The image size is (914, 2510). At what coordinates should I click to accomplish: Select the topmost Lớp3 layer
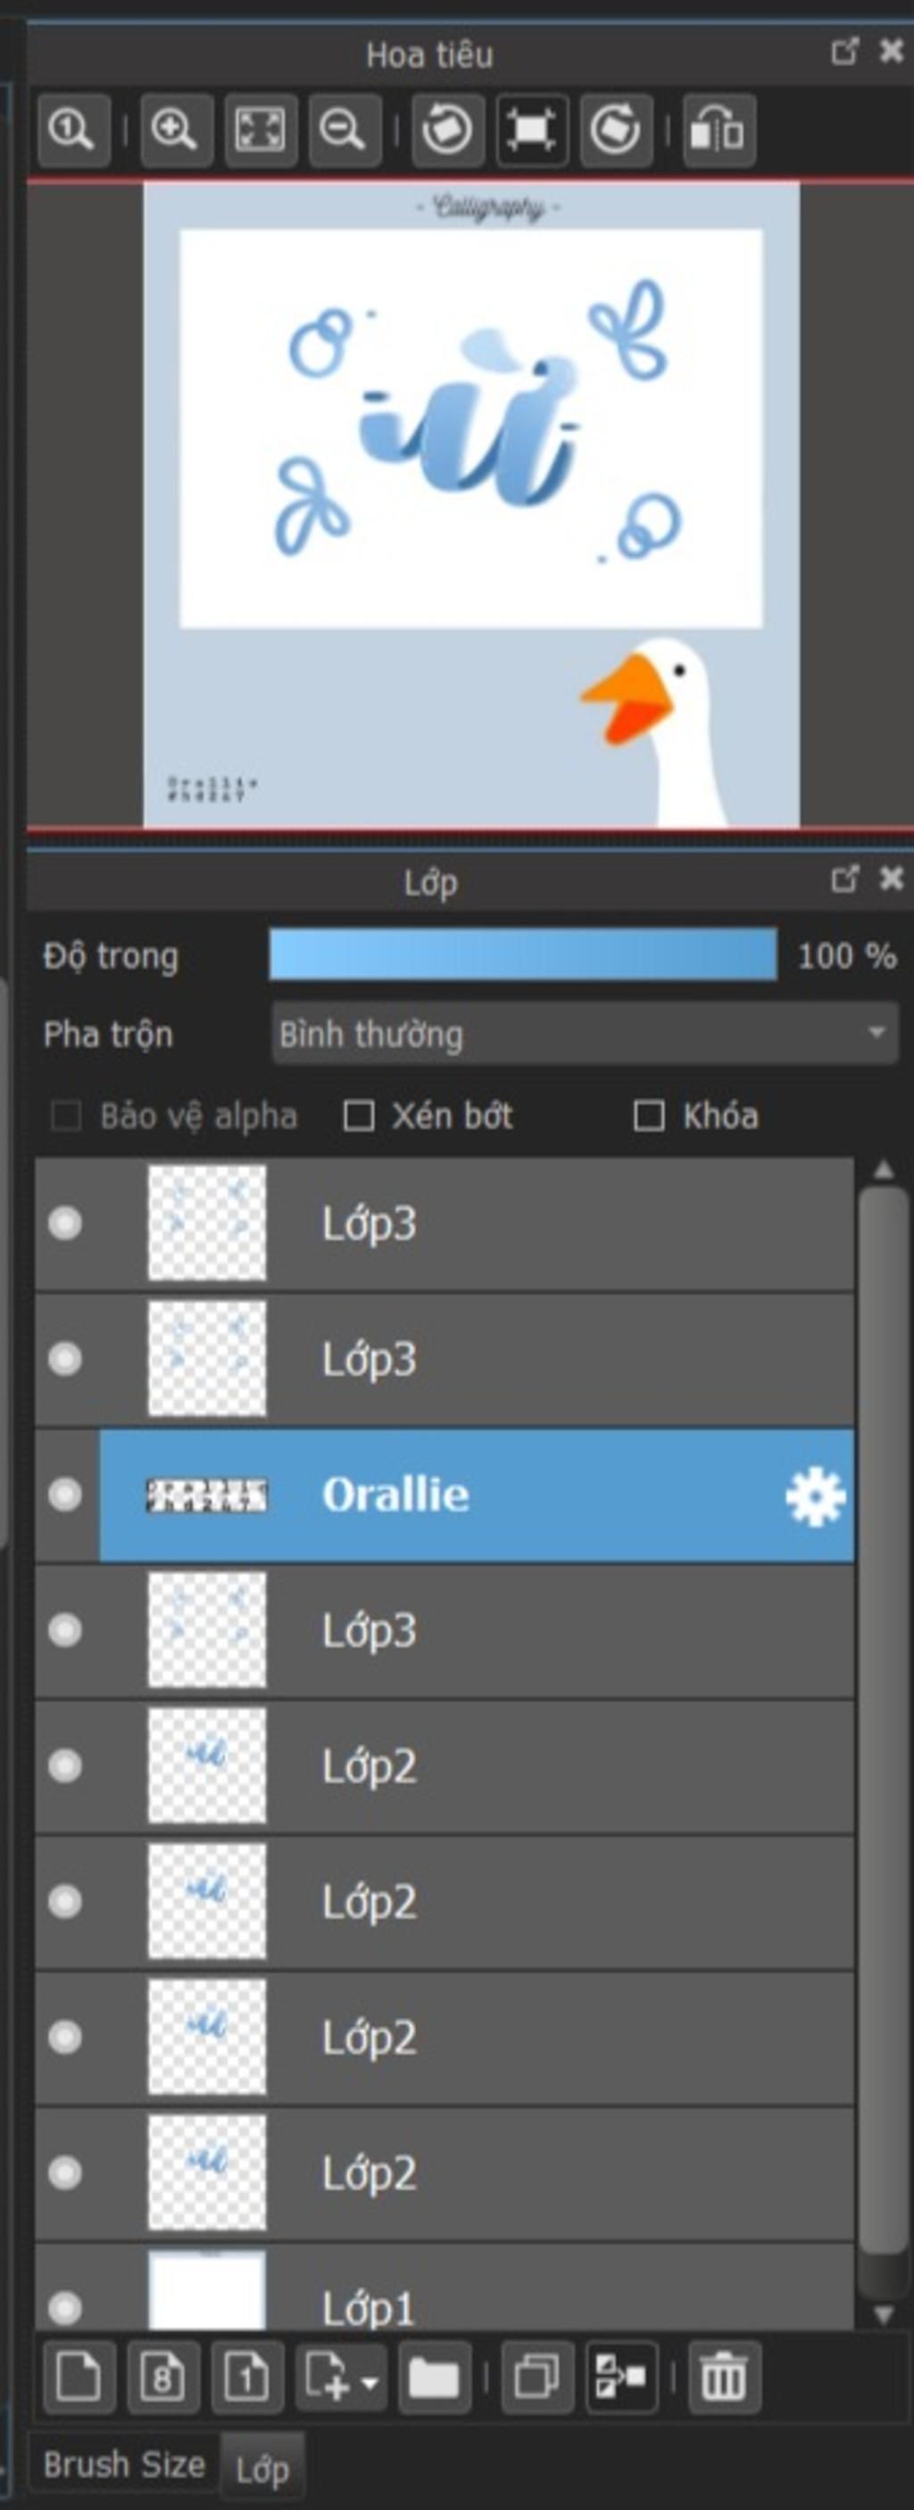[x=445, y=1224]
